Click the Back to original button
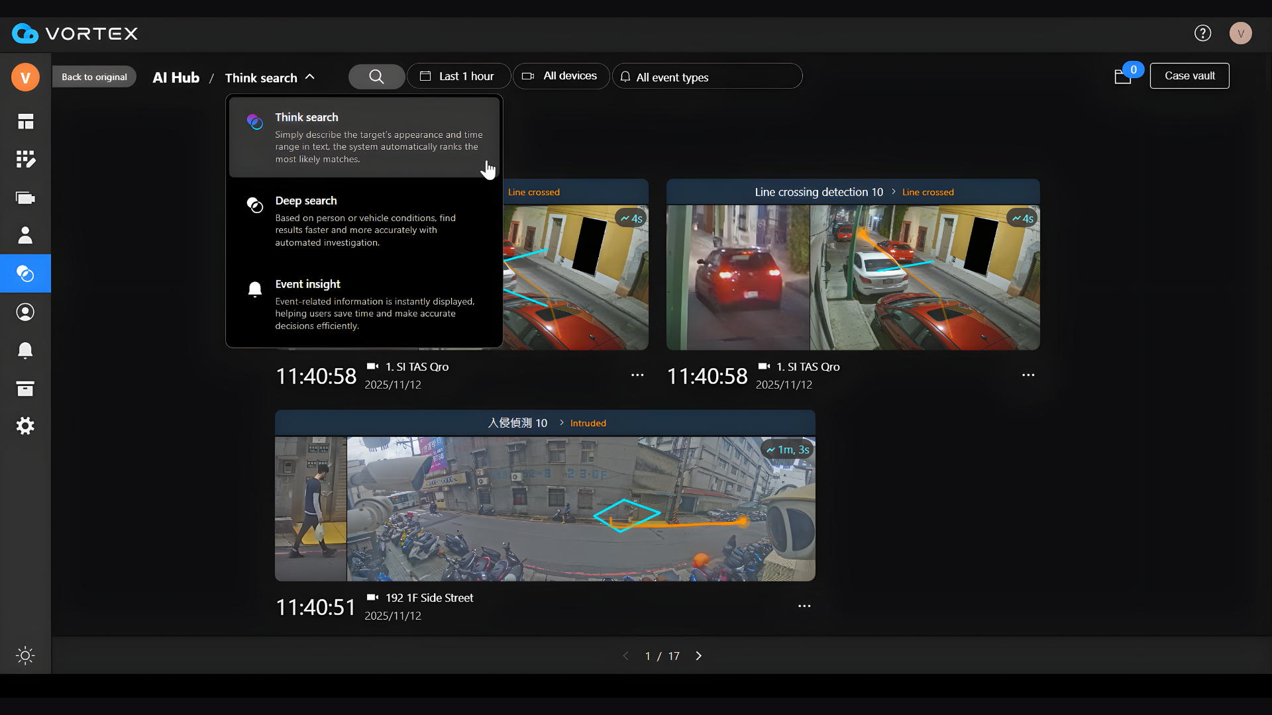1272x715 pixels. 93,76
